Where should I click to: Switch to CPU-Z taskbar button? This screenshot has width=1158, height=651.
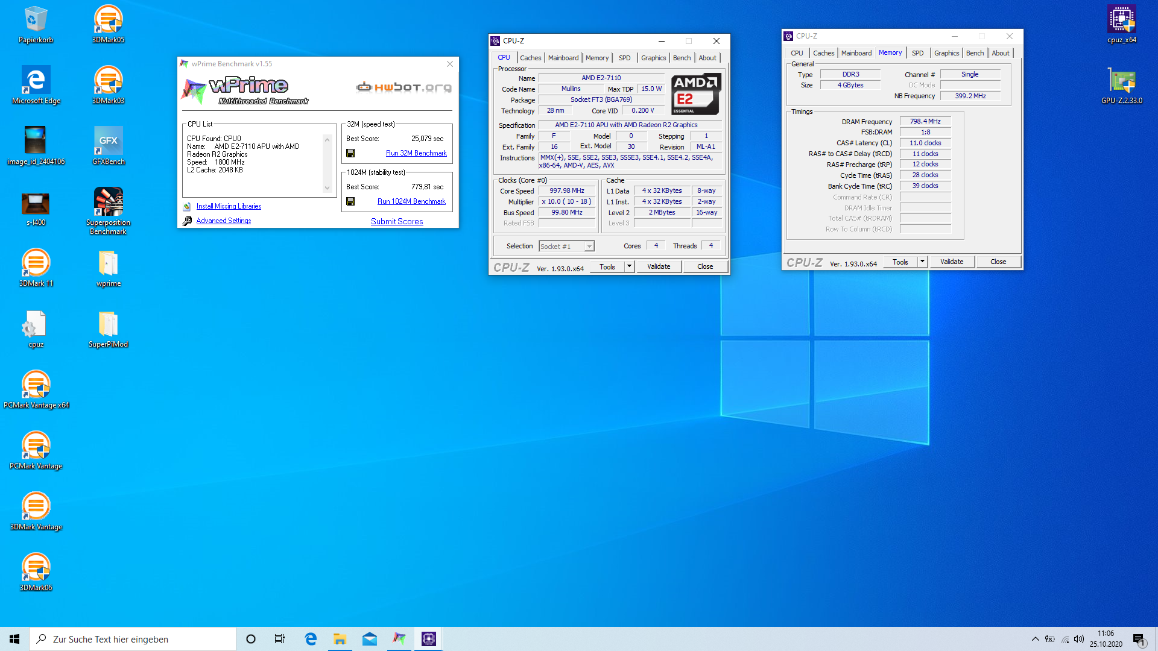pos(429,639)
